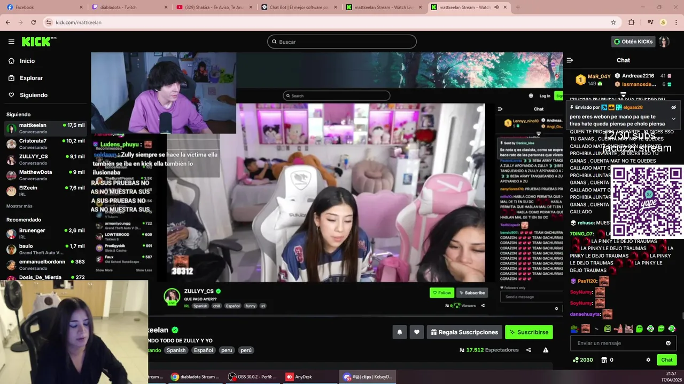The height and width of the screenshot is (384, 684).
Task: Hide the pinned message eye icon
Action: click(x=673, y=107)
